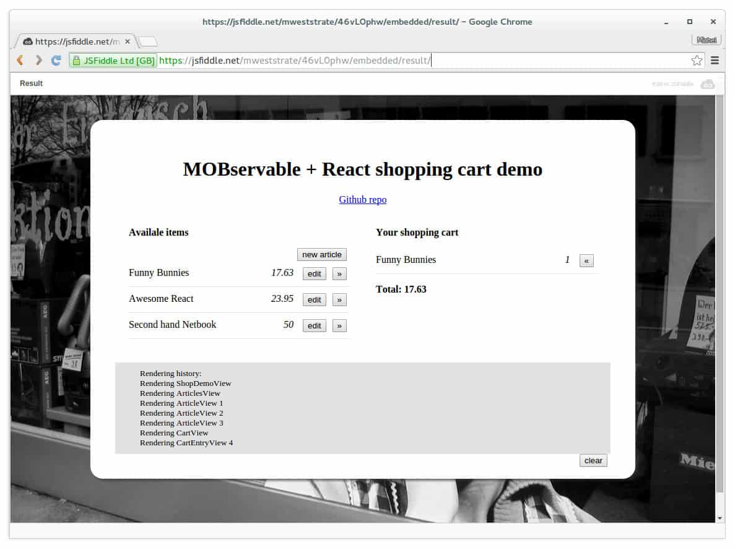
Task: Reload the page with the refresh icon
Action: tap(56, 60)
